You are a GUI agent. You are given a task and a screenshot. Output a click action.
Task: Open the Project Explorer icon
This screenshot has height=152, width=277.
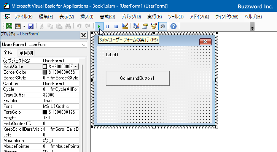click(x=136, y=26)
